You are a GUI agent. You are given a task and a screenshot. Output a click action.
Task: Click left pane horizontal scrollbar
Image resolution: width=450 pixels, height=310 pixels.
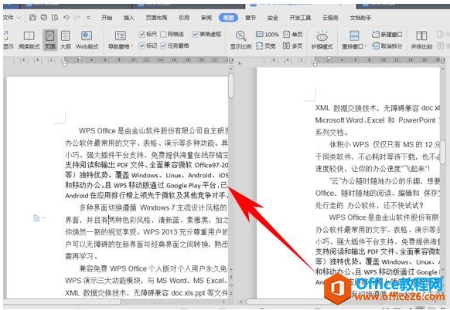click(x=63, y=302)
